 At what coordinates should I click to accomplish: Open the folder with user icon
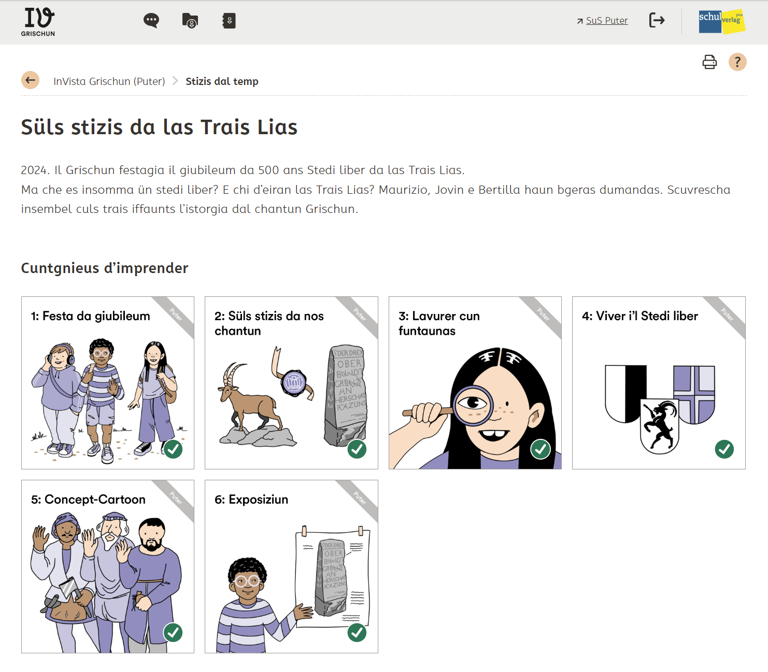coord(190,21)
